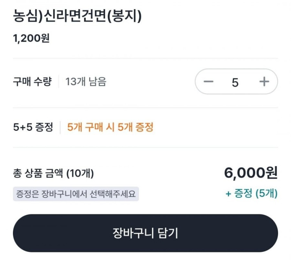Open the orange 5개 구매 시 5개 증정 text
Viewport: 291px width, 260px height.
(110, 127)
